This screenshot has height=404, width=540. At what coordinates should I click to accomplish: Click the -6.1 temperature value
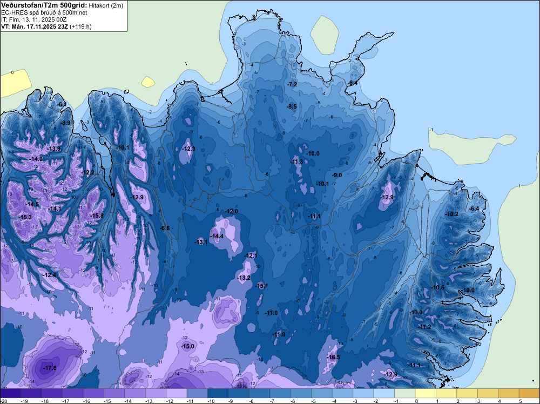(62, 104)
